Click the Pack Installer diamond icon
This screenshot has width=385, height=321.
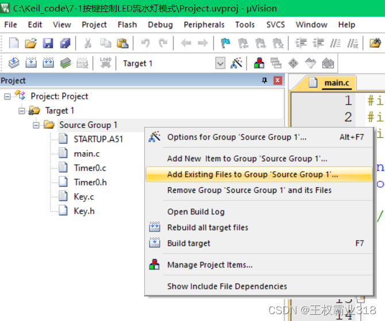point(293,63)
